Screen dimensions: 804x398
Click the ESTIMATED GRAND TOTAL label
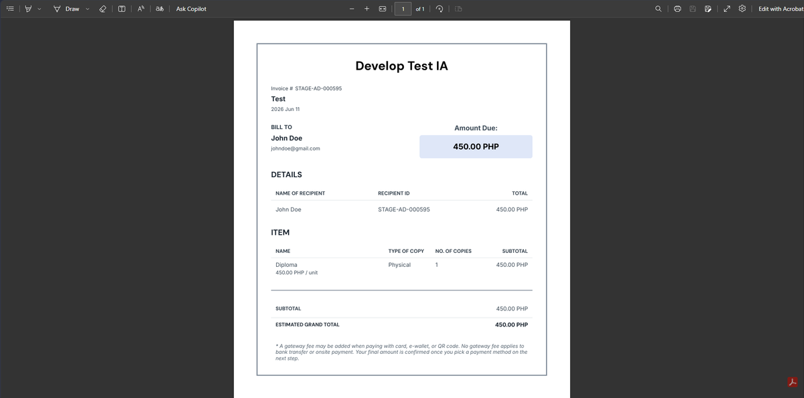pyautogui.click(x=308, y=325)
